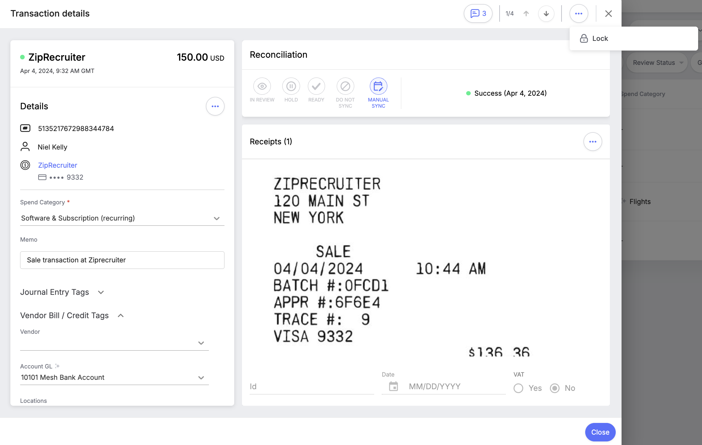The image size is (702, 445).
Task: Click the card number icon in Details
Action: [x=25, y=128]
